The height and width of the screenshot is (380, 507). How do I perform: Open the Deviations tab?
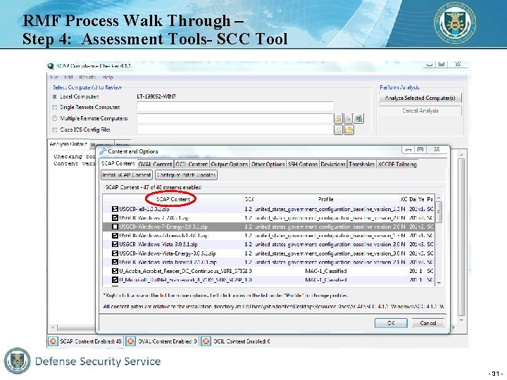click(x=333, y=164)
